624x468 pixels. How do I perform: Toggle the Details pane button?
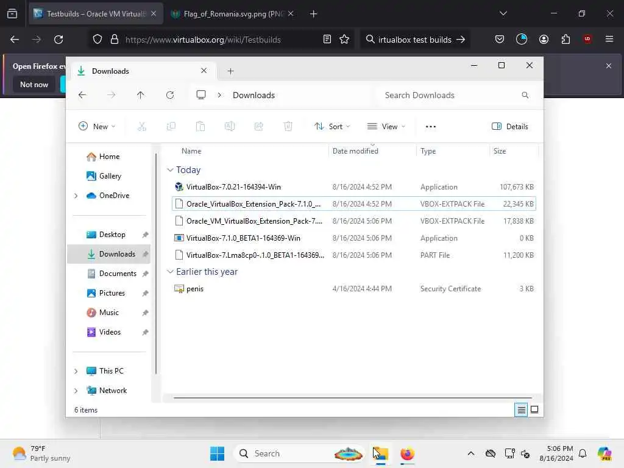(x=510, y=127)
